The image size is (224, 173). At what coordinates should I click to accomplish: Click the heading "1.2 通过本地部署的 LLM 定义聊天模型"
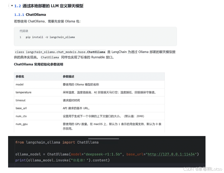(49, 6)
